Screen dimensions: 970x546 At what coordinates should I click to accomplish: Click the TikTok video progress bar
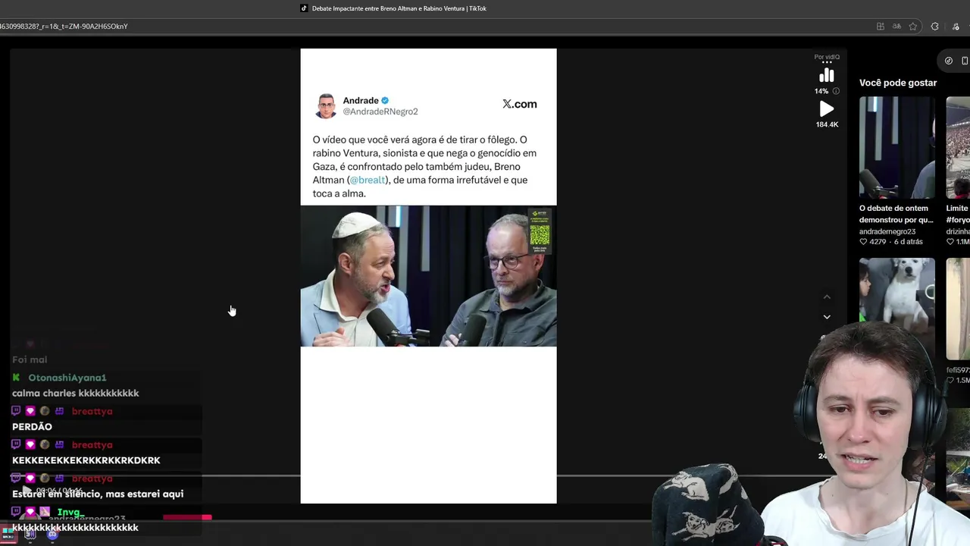[x=428, y=476]
